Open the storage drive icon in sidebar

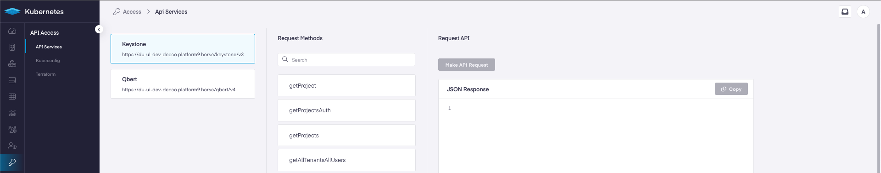pyautogui.click(x=12, y=80)
